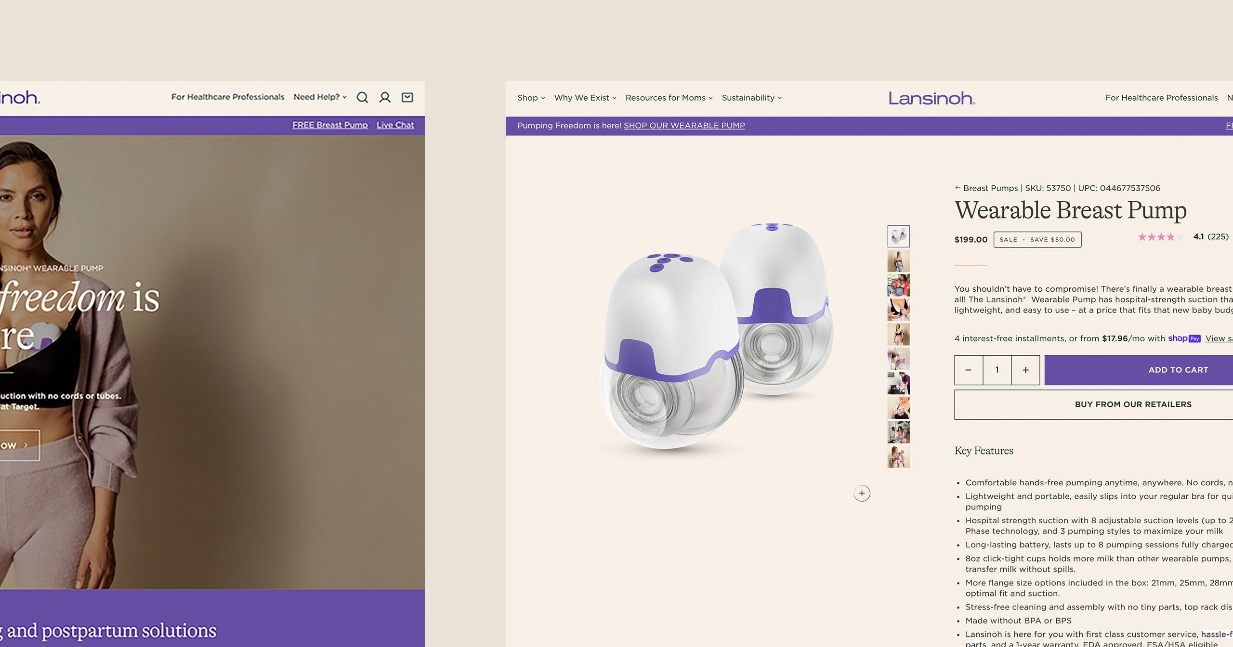Click the Need Help? menu item
This screenshot has width=1233, height=647.
click(318, 97)
